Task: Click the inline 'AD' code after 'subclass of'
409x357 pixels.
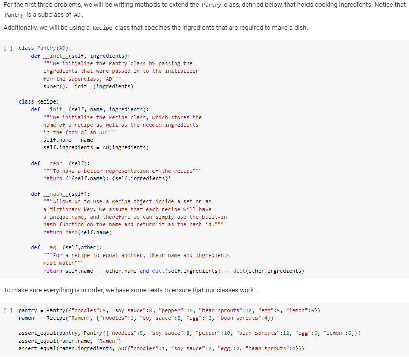Action: point(77,15)
